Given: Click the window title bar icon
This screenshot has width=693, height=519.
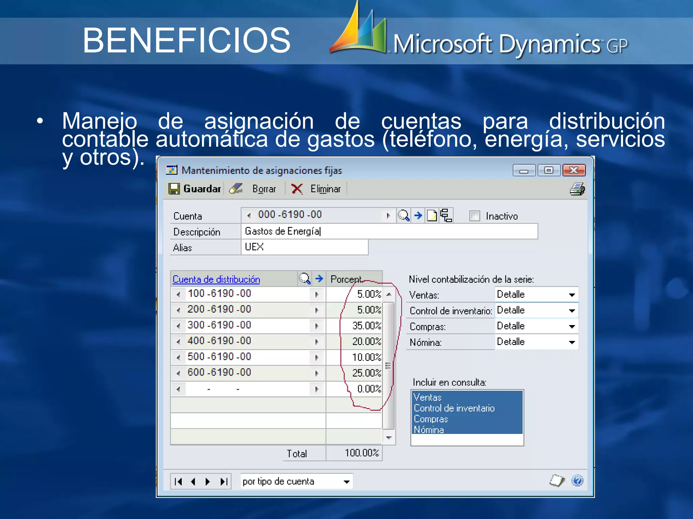Looking at the screenshot, I should tap(172, 170).
